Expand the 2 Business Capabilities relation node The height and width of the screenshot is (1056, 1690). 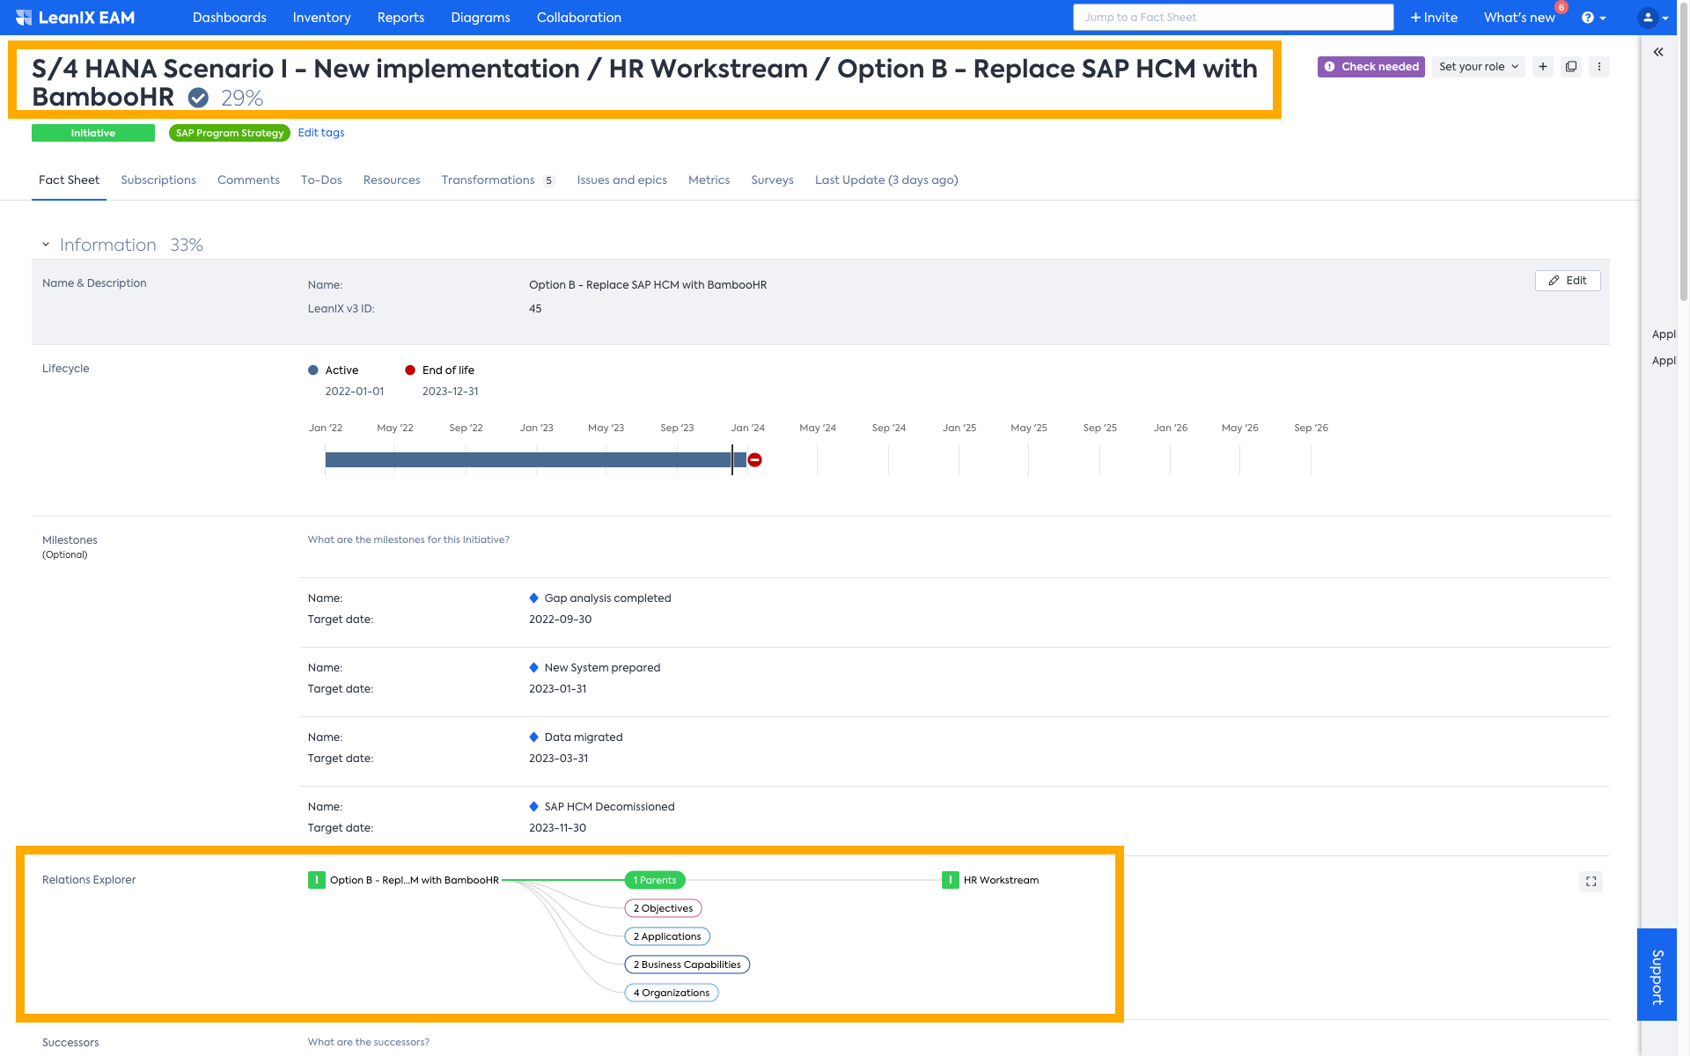tap(687, 964)
